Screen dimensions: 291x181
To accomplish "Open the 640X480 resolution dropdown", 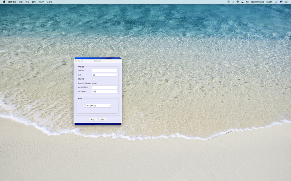I will point(98,106).
